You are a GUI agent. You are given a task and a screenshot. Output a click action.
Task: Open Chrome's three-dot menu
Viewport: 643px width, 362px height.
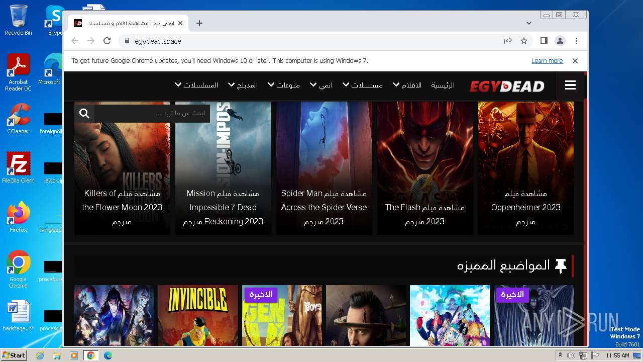(x=576, y=41)
